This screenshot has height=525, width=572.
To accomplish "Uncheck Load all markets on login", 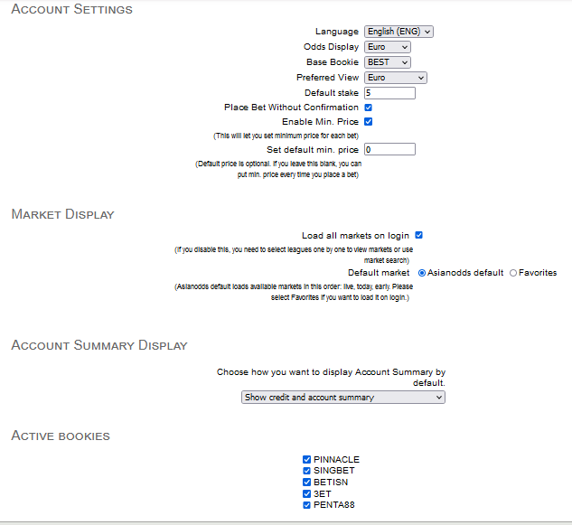I will pyautogui.click(x=419, y=235).
